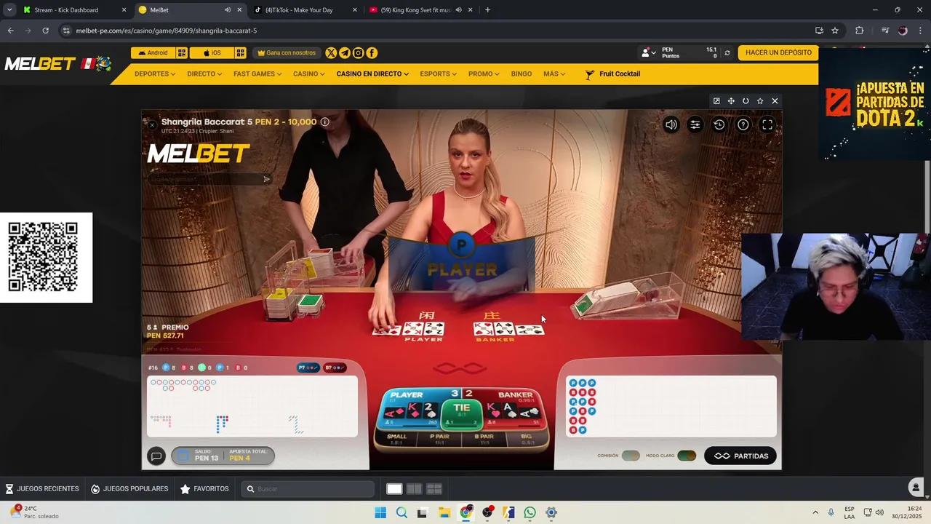Viewport: 931px width, 524px height.
Task: Expand the Deportes menu
Action: pyautogui.click(x=155, y=74)
